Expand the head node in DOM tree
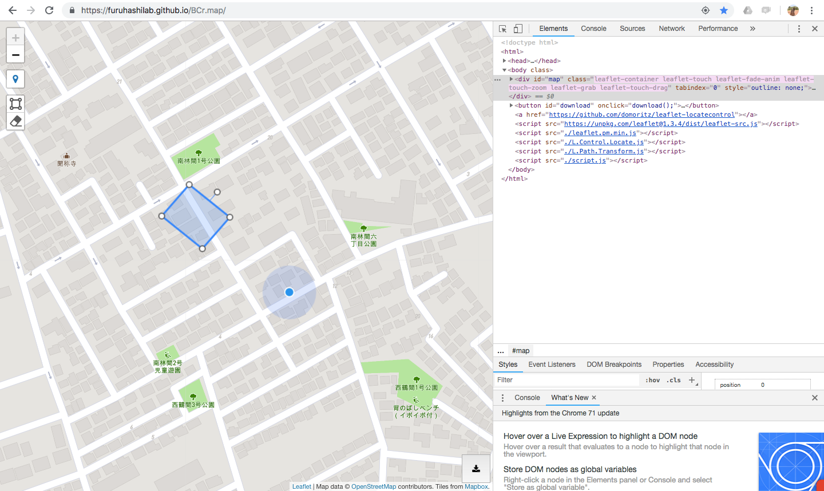Screen dimensions: 824x491 [x=504, y=61]
